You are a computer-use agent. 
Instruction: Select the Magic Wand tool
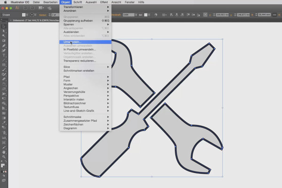pos(4,36)
